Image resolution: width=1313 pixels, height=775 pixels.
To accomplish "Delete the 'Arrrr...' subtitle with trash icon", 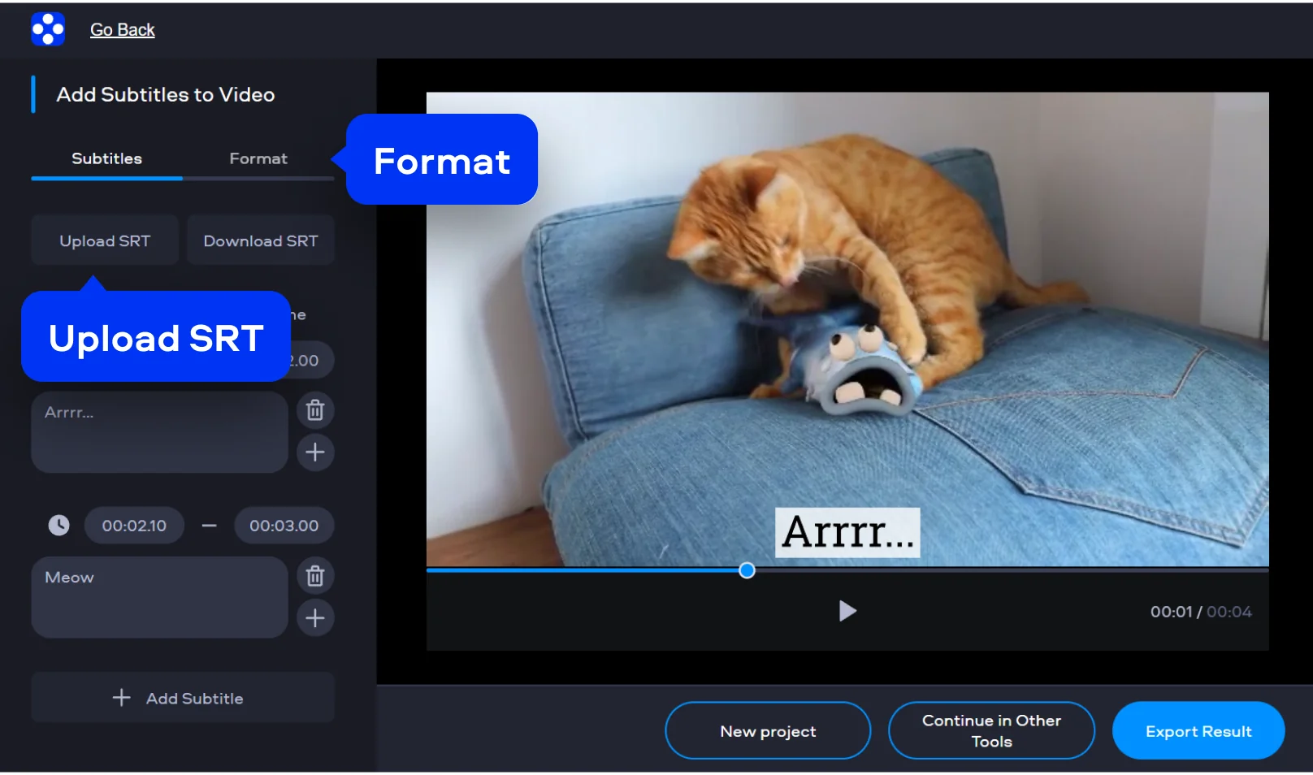I will point(315,410).
